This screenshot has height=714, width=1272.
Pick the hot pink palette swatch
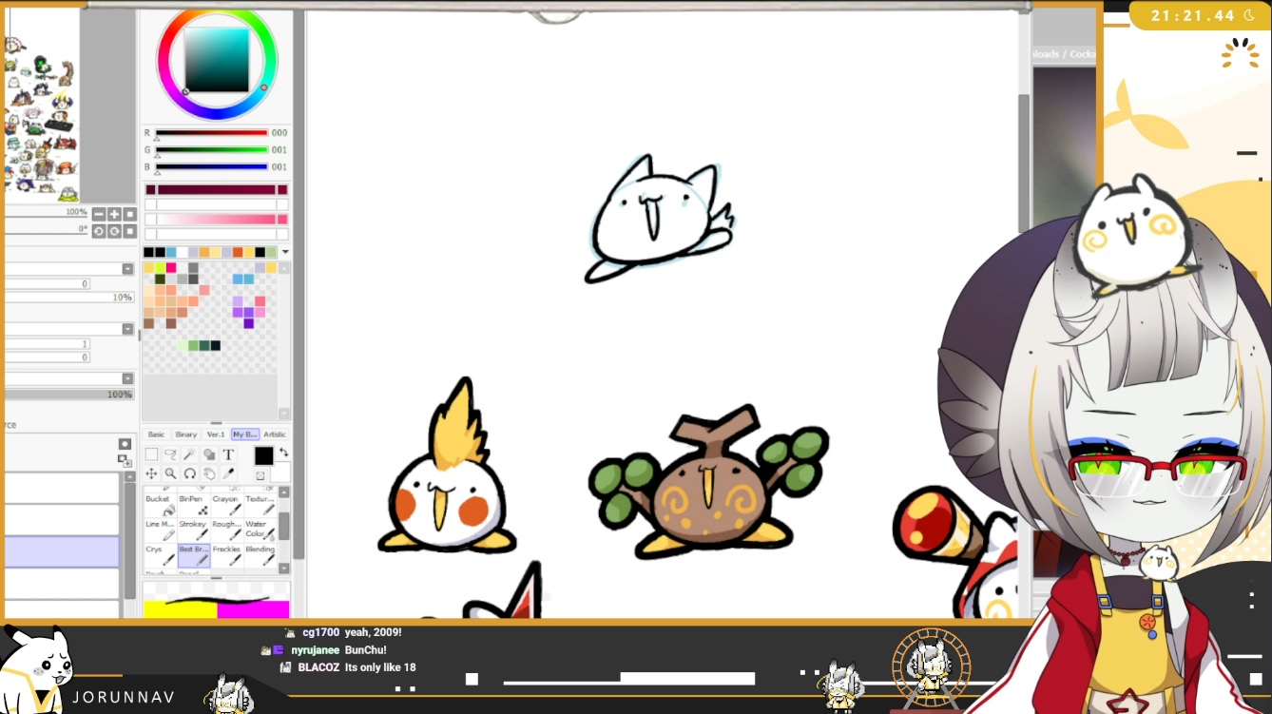pos(171,268)
